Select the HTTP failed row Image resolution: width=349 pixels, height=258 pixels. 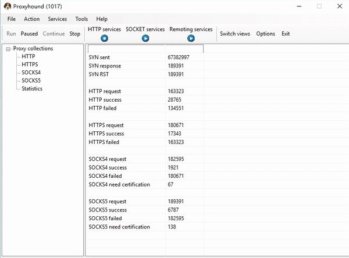145,108
